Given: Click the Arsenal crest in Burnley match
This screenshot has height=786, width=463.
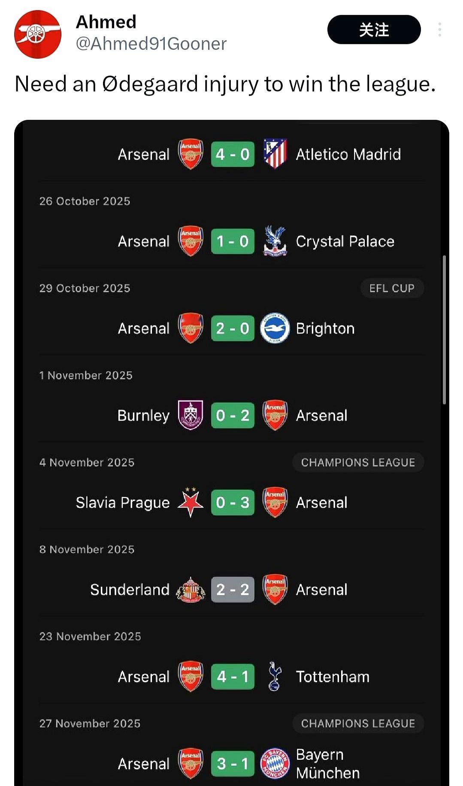Looking at the screenshot, I should [275, 415].
